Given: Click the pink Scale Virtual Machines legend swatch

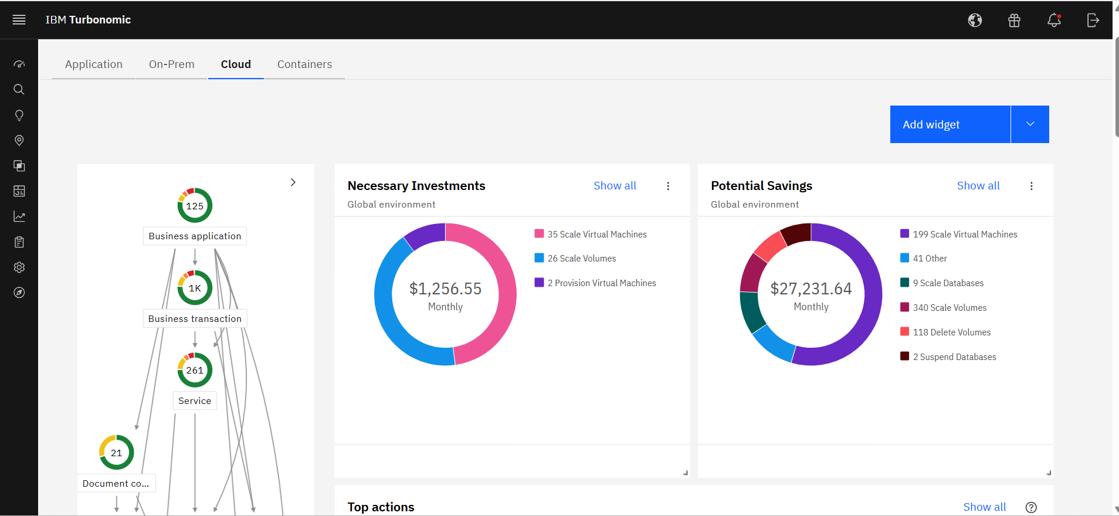Looking at the screenshot, I should tap(539, 234).
